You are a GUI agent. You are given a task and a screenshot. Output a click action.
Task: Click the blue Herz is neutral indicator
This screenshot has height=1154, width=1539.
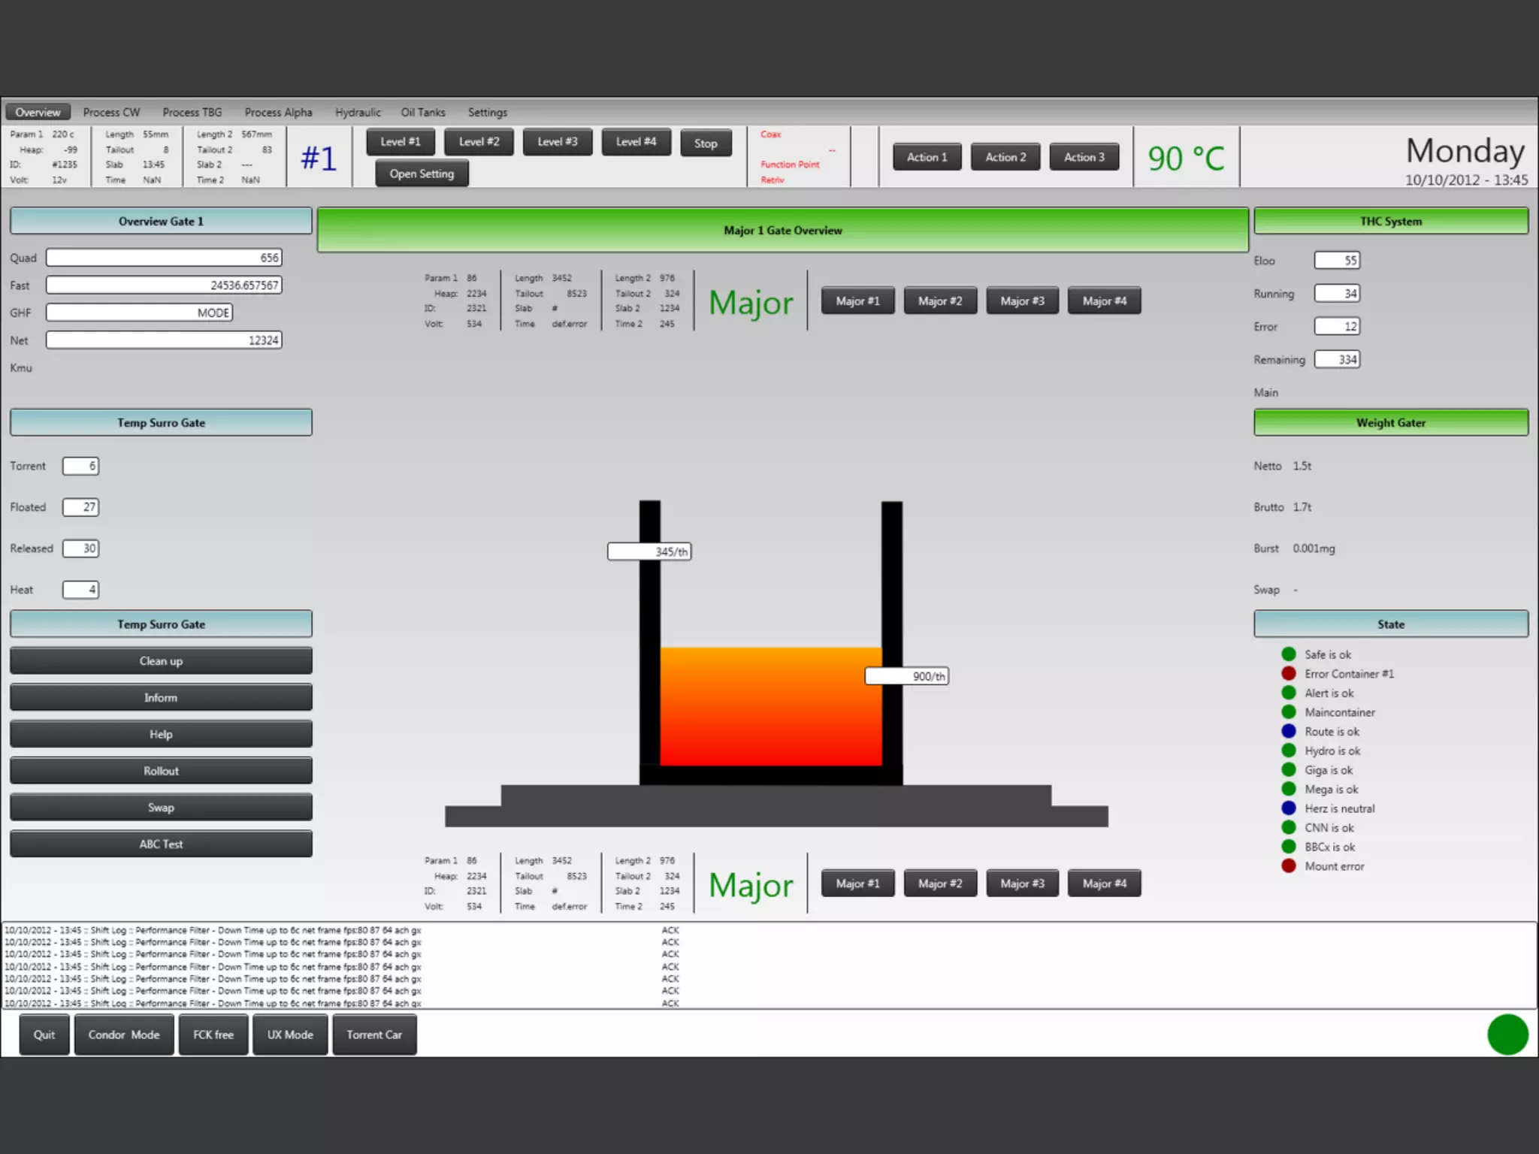pyautogui.click(x=1289, y=808)
